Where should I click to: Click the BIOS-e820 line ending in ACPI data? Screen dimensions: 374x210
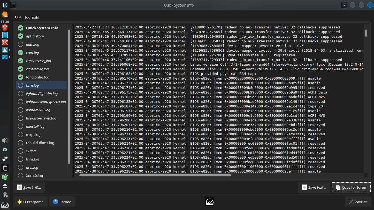tap(201, 92)
